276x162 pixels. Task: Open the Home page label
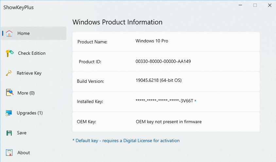(x=24, y=33)
